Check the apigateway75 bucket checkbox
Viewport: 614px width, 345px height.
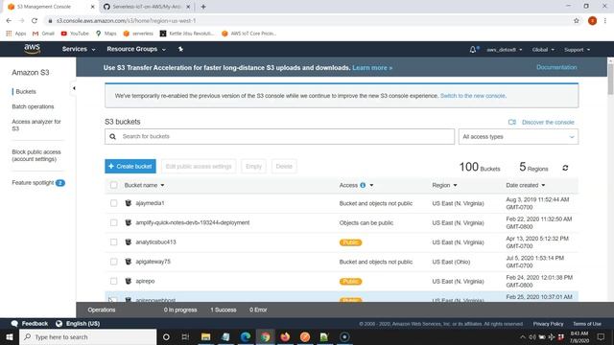tap(113, 262)
